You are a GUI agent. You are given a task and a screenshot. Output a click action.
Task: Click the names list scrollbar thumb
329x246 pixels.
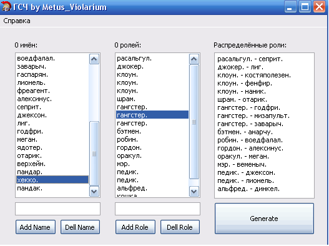[x=94, y=154]
